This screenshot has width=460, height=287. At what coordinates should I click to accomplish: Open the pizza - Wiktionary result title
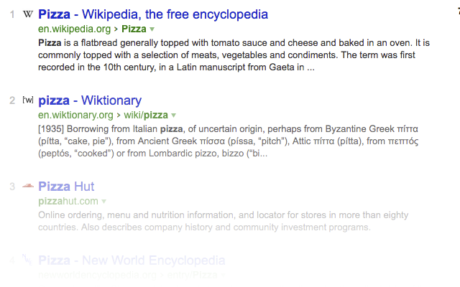(x=90, y=100)
